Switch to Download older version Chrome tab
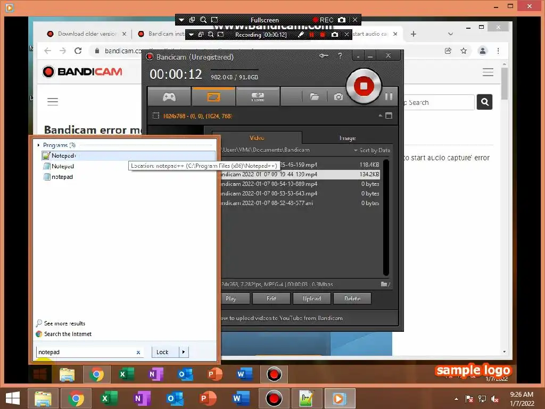This screenshot has height=409, width=545. coord(87,34)
